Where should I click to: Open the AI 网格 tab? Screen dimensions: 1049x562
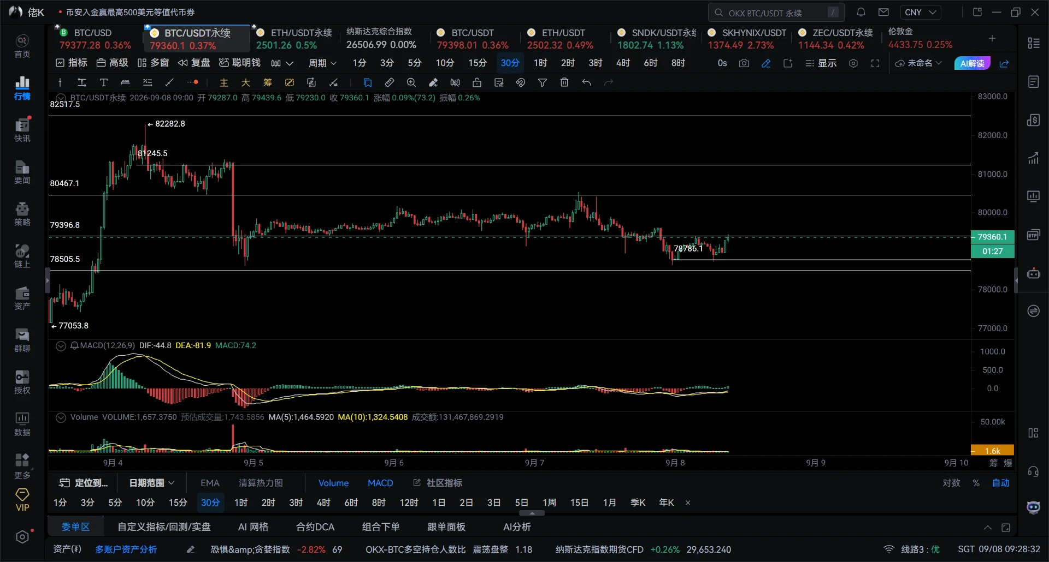(254, 527)
